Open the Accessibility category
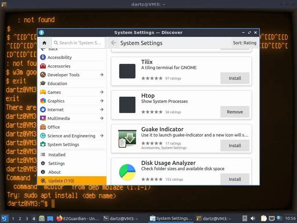This screenshot has height=223, width=297. click(72, 57)
